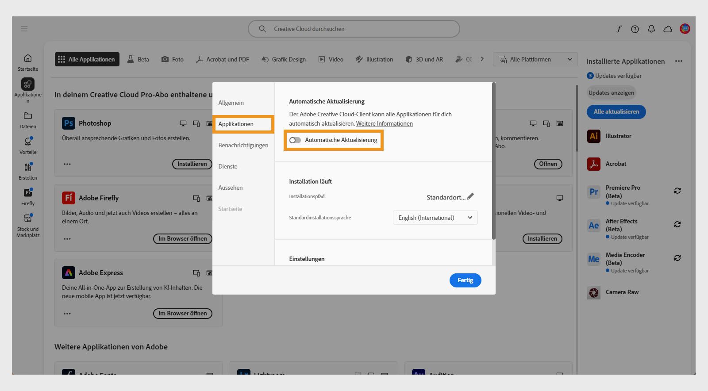
Task: Show more category tabs with right chevron
Action: pos(482,59)
